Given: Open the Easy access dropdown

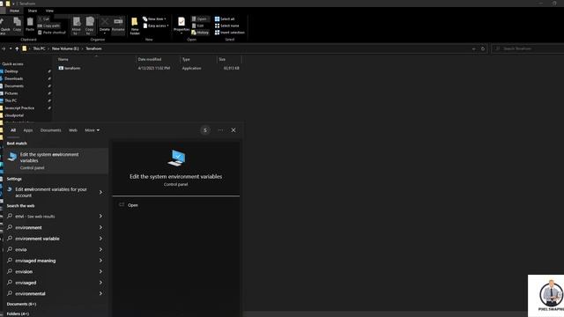Looking at the screenshot, I should 156,26.
